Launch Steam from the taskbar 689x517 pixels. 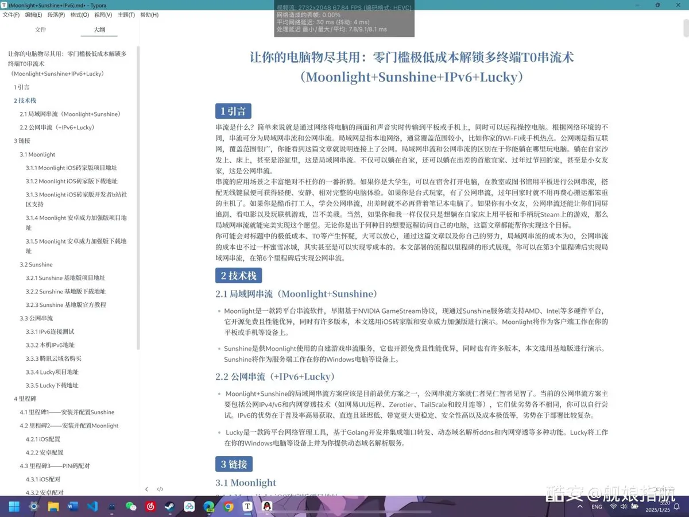(x=170, y=507)
